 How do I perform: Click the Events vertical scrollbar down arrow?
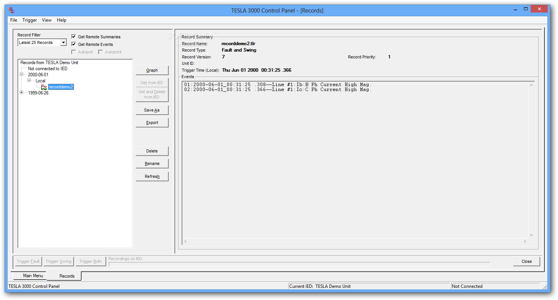[531, 235]
